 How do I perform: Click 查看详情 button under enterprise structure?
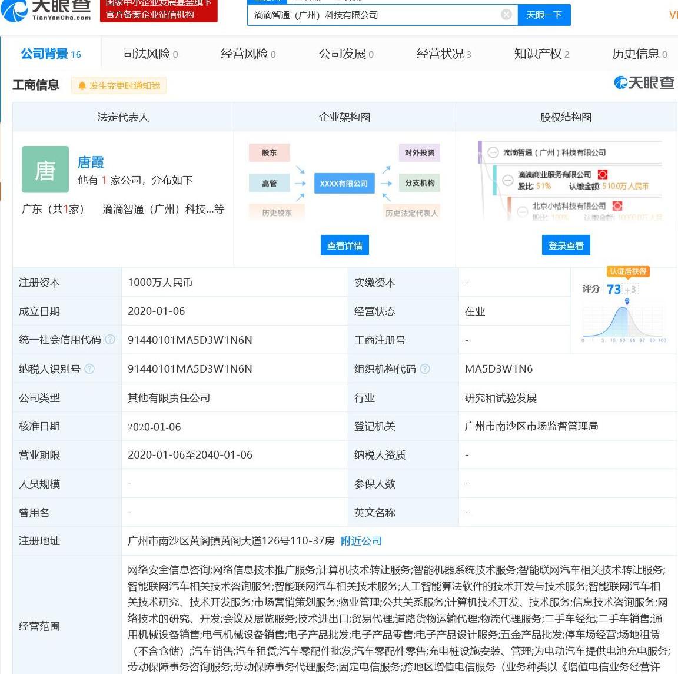(345, 245)
